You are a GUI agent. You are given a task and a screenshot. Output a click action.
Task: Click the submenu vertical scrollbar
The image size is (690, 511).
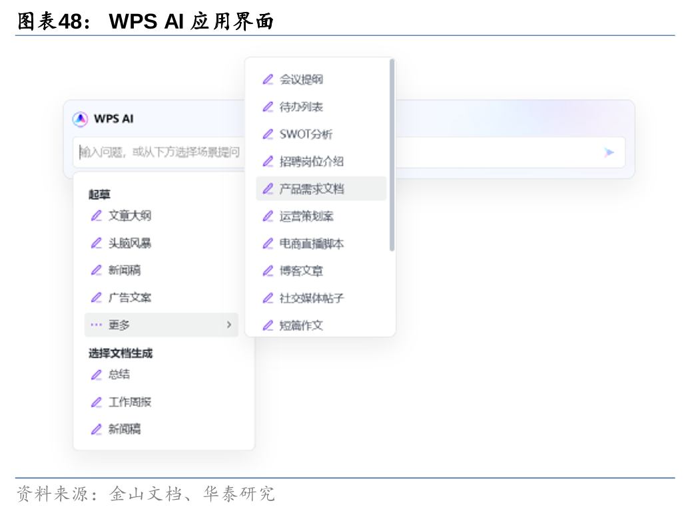392,155
